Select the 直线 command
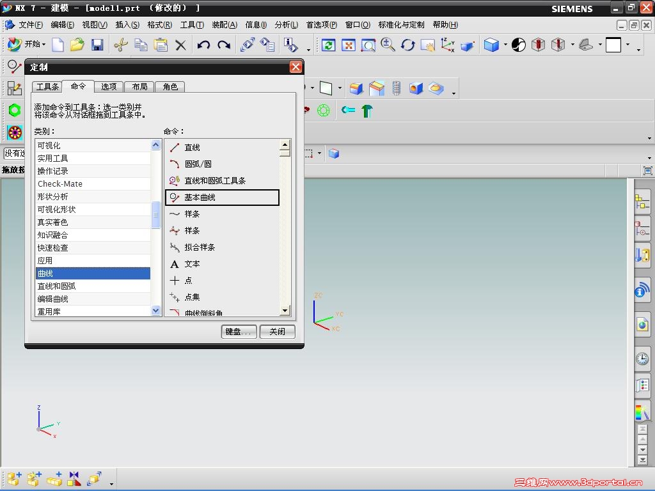 pyautogui.click(x=222, y=148)
